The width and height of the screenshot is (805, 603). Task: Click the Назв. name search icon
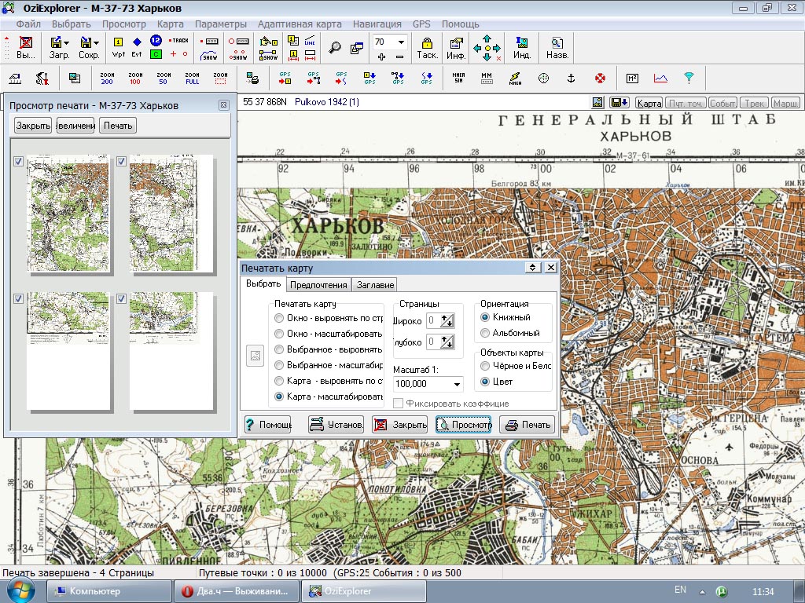(557, 48)
